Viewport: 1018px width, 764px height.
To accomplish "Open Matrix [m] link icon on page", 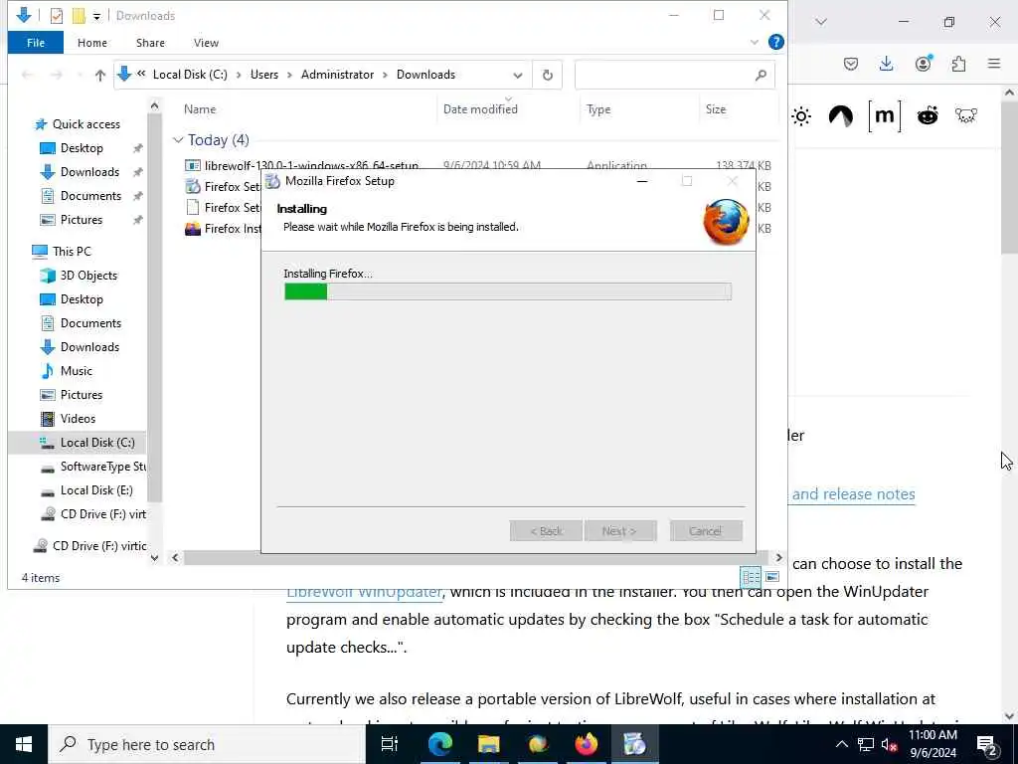I will [x=884, y=116].
